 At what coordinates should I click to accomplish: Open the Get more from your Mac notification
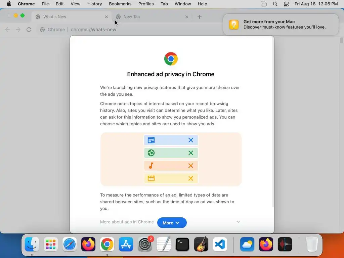pyautogui.click(x=281, y=25)
